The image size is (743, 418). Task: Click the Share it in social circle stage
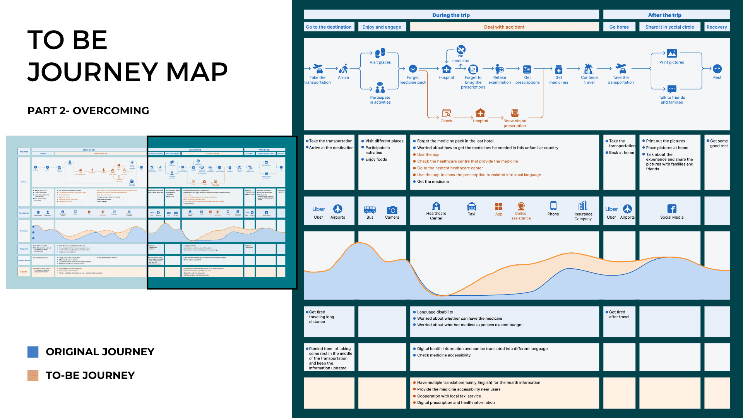point(669,27)
